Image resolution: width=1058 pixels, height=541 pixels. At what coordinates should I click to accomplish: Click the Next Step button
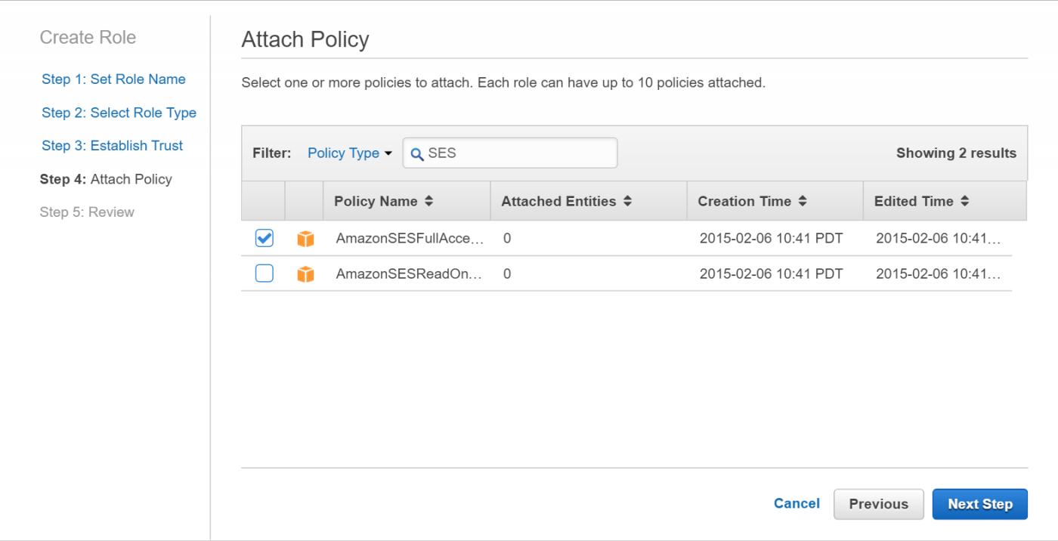coord(980,504)
